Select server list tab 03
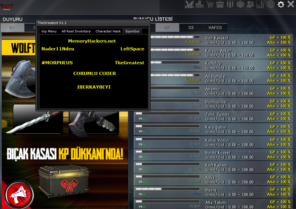 pos(191,28)
